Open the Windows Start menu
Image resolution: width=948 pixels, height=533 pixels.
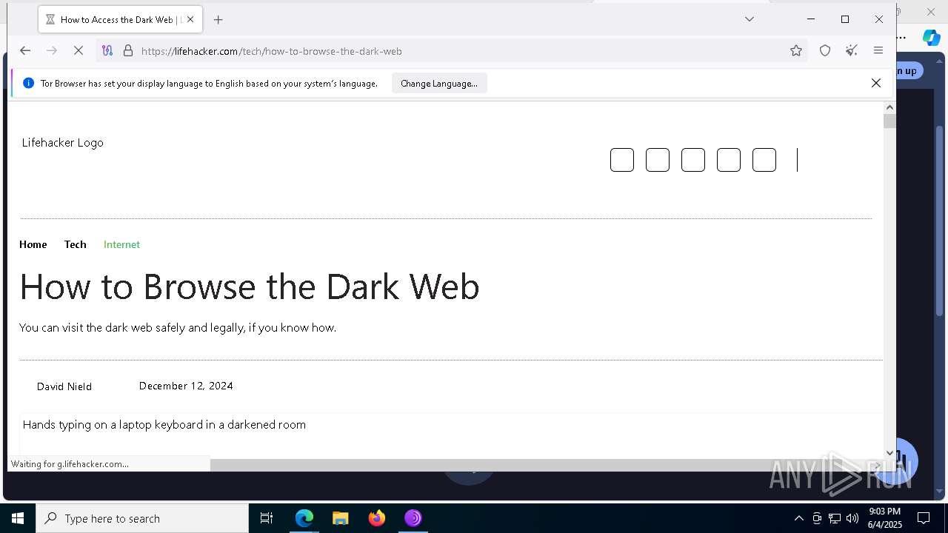[18, 518]
